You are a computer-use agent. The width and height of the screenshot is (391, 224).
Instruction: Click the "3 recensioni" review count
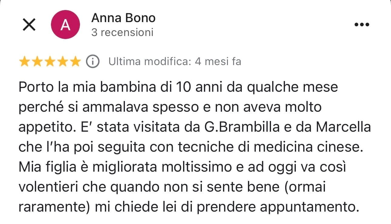(122, 32)
